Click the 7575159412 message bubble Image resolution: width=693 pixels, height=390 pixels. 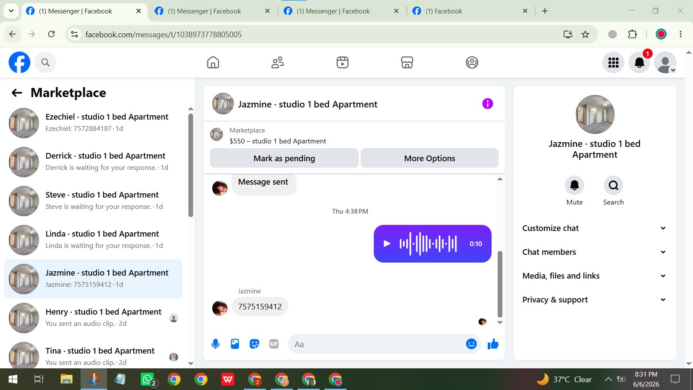260,307
